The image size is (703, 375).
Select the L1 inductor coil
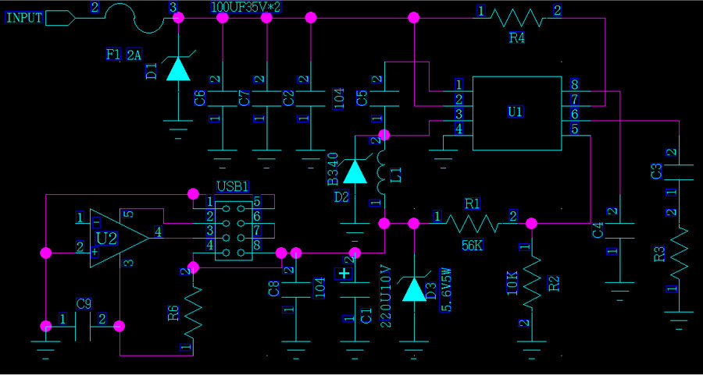click(x=383, y=173)
